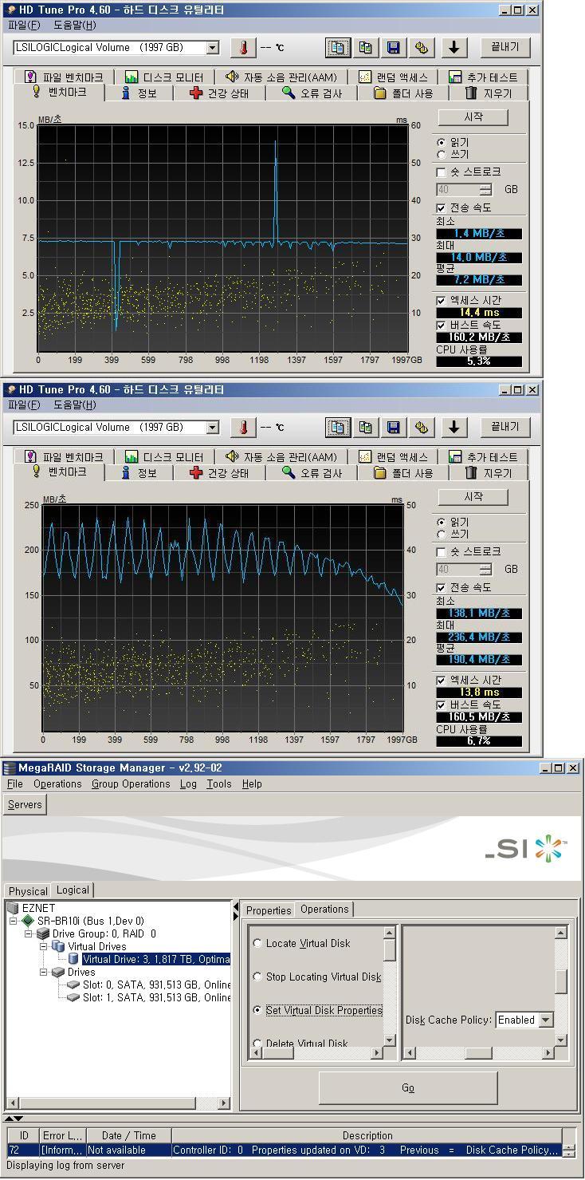Click down-arrow tray icon in lower HD Tune window
The image size is (585, 1180).
453,427
